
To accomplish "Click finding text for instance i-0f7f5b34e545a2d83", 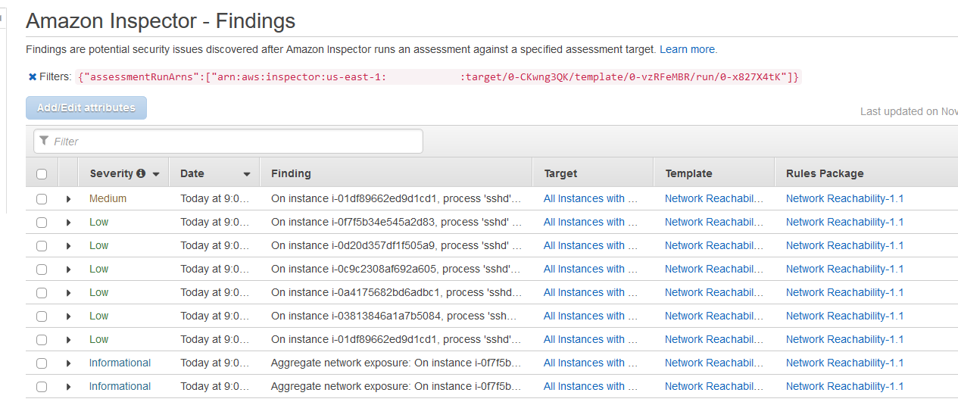I will tap(396, 222).
